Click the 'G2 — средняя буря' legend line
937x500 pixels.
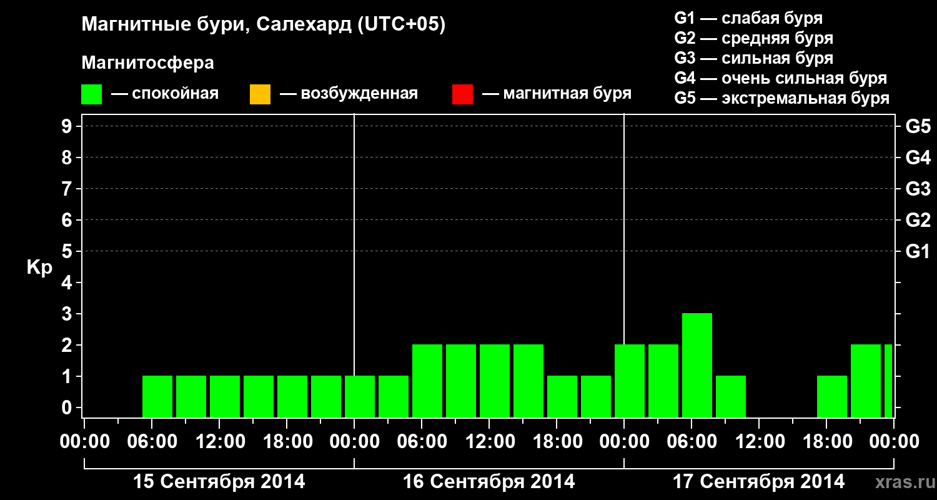point(753,37)
